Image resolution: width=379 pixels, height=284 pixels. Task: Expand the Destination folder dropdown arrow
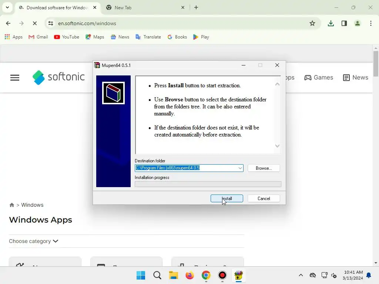(x=240, y=168)
